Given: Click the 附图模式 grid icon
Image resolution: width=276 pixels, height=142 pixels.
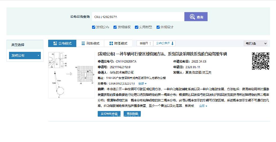Looking at the screenshot, I should [x=111, y=43].
